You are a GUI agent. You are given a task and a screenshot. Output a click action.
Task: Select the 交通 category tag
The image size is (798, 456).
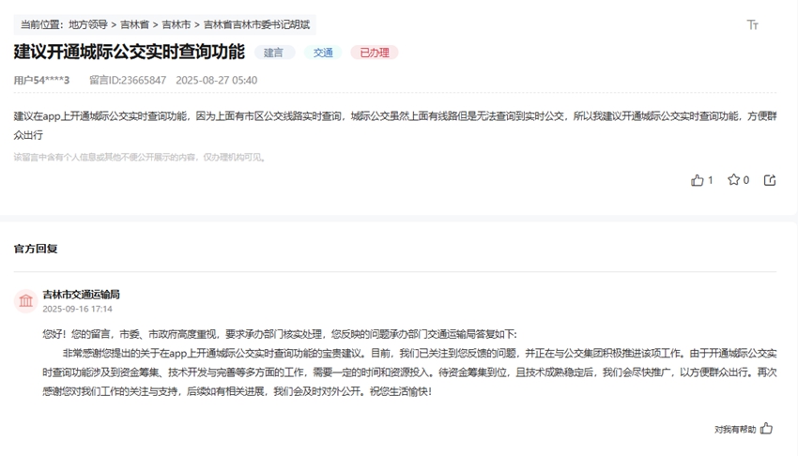(x=323, y=53)
